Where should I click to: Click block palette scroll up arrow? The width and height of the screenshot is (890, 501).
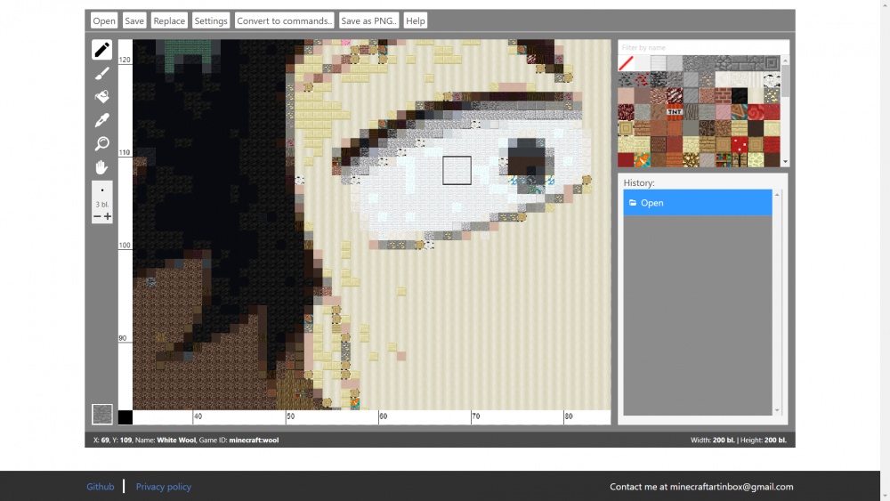[x=786, y=61]
